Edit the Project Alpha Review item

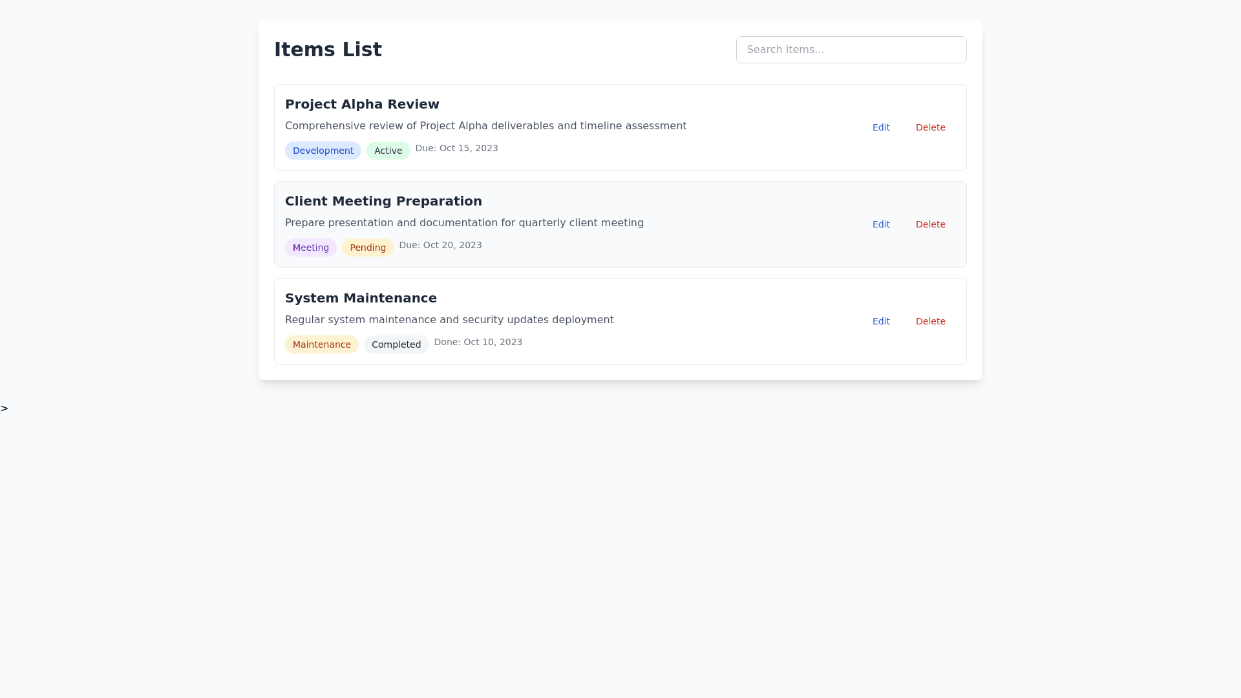pos(880,127)
